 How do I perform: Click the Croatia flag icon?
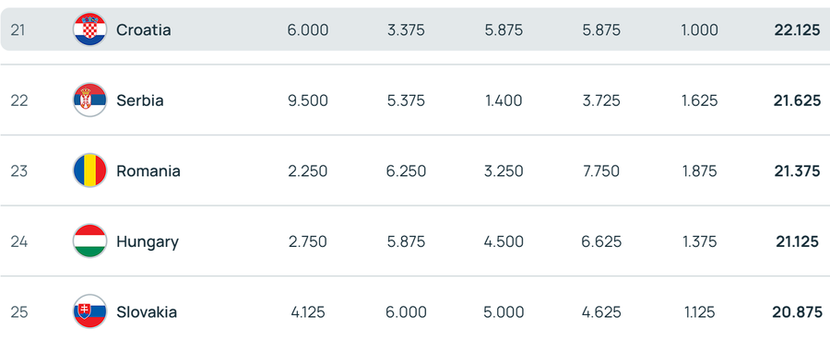coord(90,29)
